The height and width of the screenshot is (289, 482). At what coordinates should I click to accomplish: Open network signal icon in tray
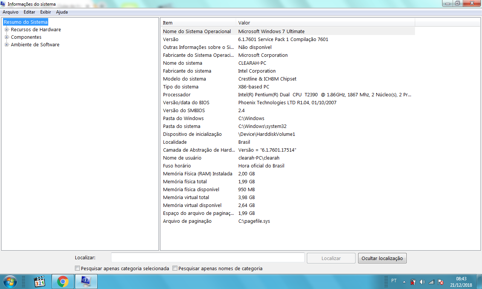coord(431,281)
